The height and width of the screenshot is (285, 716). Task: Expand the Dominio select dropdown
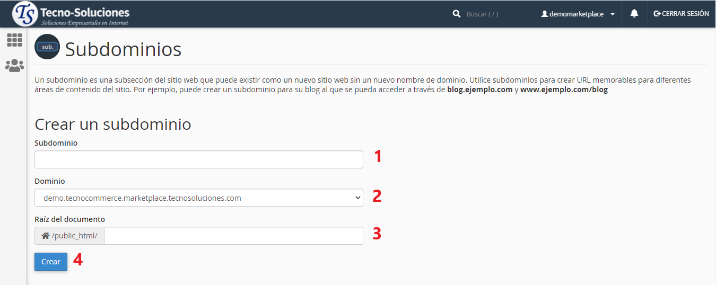click(199, 198)
